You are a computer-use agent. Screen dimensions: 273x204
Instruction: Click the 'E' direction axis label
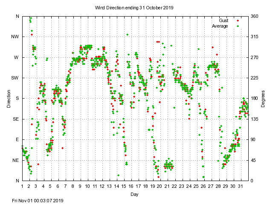pos(17,140)
